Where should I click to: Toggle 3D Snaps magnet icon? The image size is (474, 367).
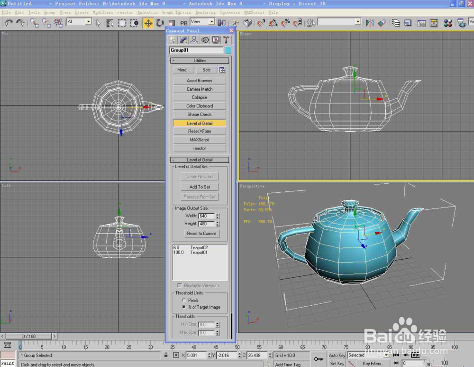point(261,23)
